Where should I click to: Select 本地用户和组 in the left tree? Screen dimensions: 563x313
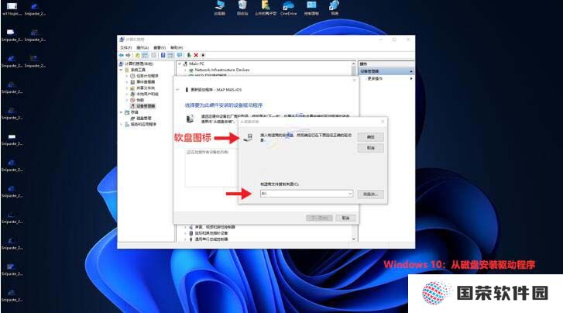tap(147, 94)
